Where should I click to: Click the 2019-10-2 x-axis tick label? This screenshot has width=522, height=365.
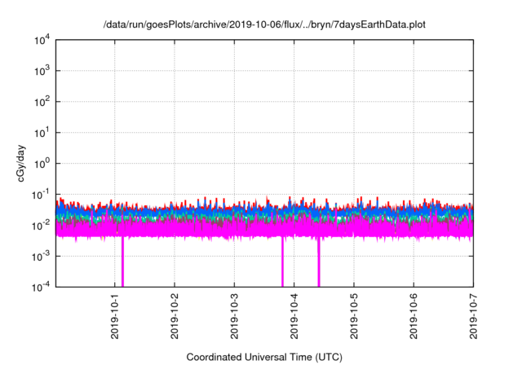[175, 316]
